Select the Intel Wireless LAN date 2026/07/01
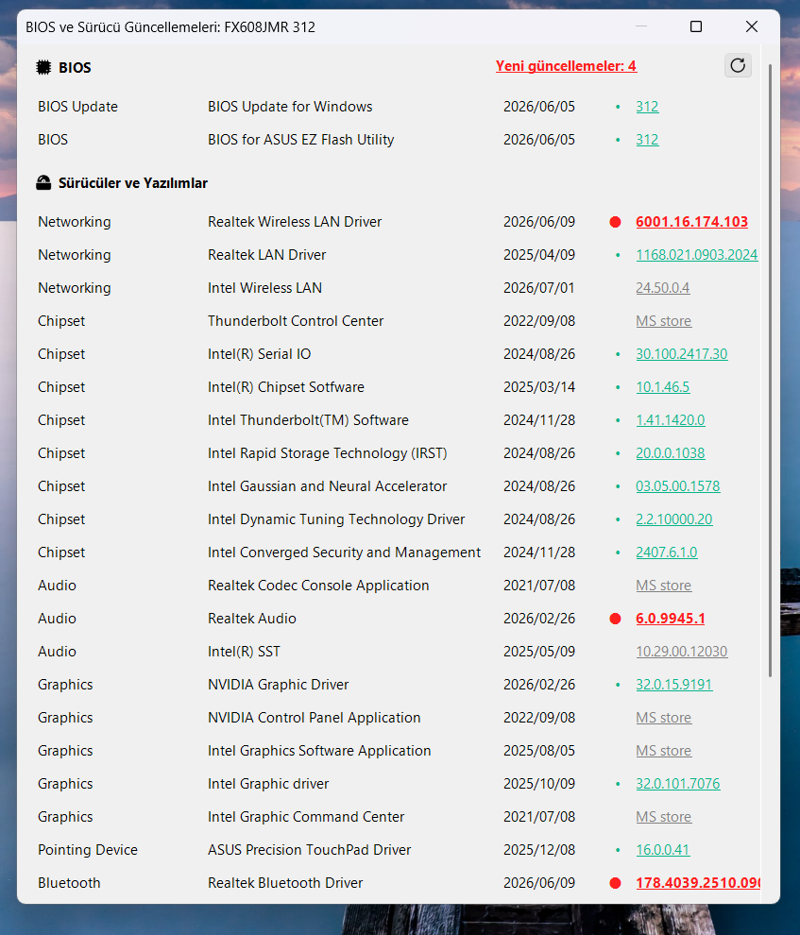Screen dimensions: 800x935 click(539, 288)
